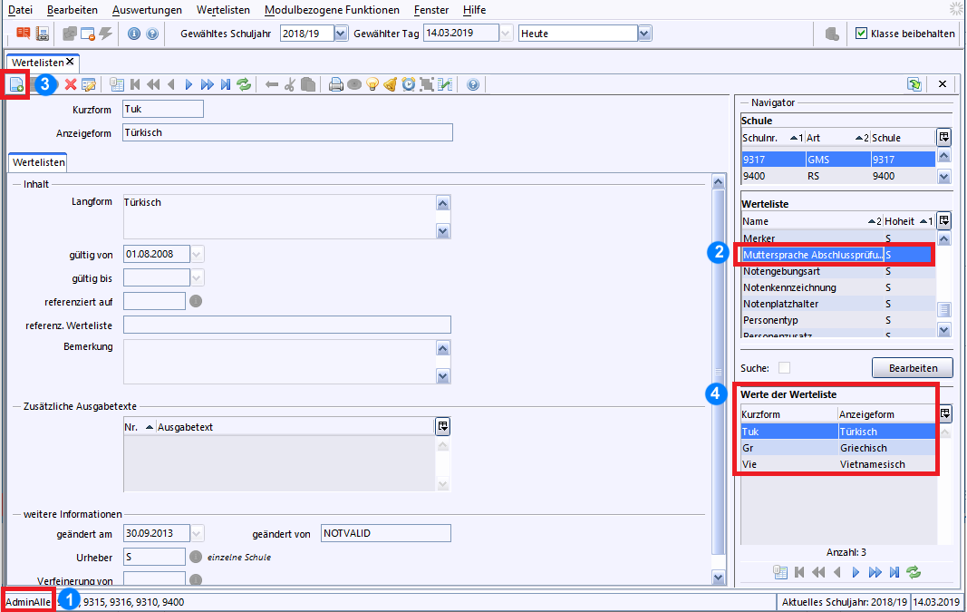Screen dimensions: 967x612
Task: Click next record arrow below Werte list
Action: pos(856,572)
